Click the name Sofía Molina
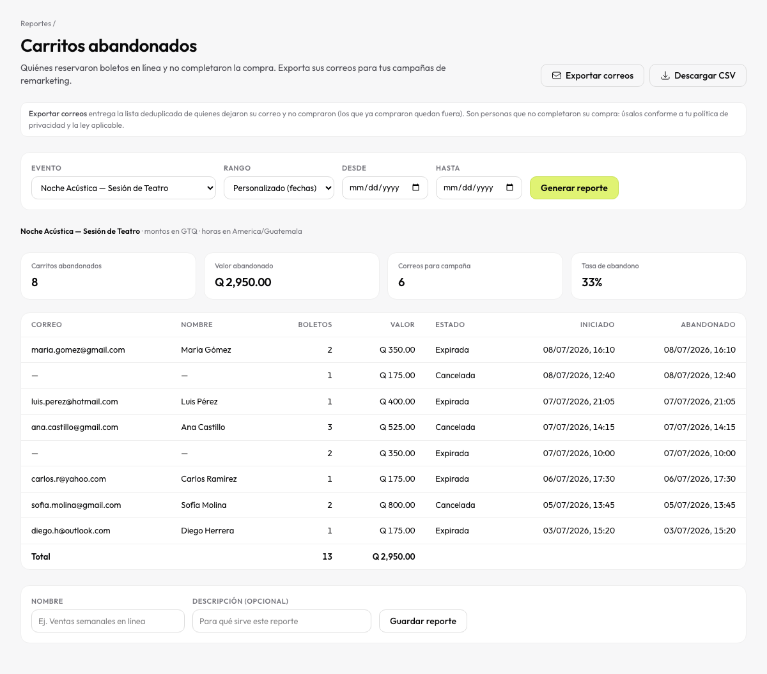767x674 pixels. tap(204, 505)
